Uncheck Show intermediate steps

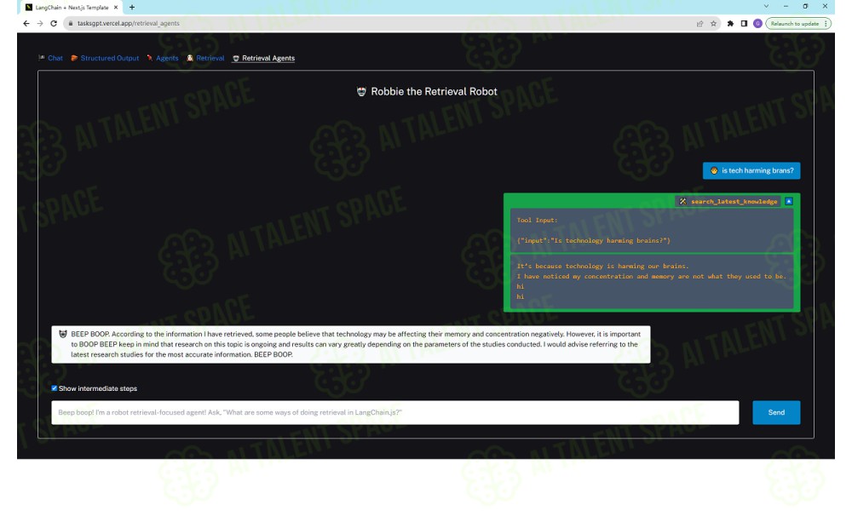click(55, 388)
